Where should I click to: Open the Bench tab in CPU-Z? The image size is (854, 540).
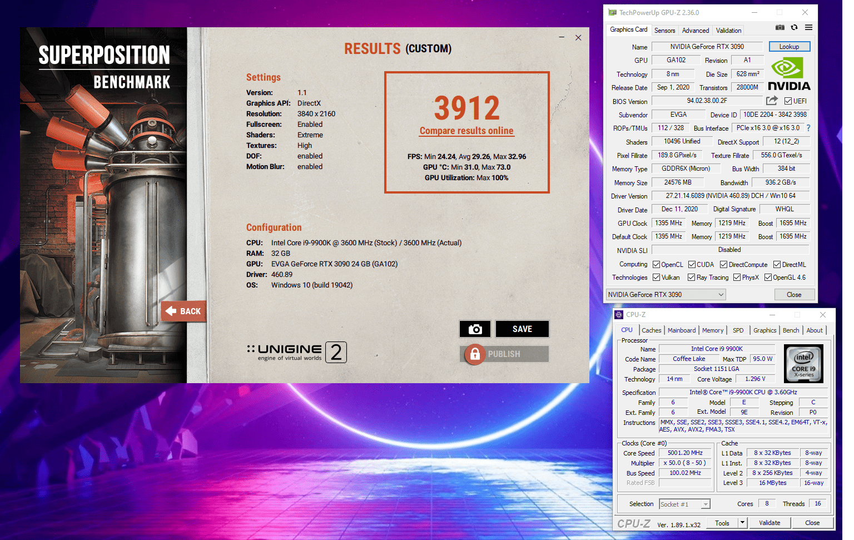pyautogui.click(x=791, y=330)
